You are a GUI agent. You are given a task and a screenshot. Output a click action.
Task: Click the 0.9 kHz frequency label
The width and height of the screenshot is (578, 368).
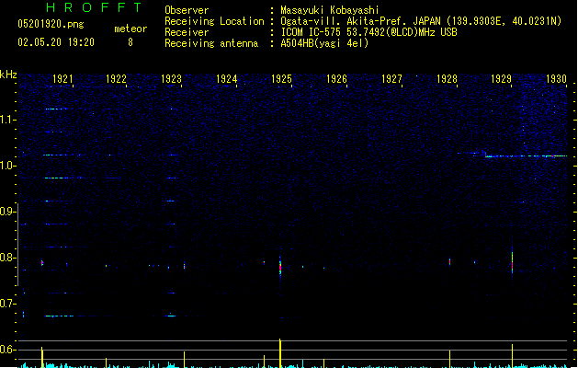pos(8,212)
